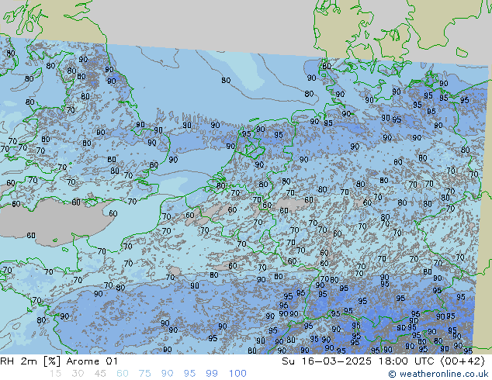Viewport: 492px width, 380px height.
Task: Select the 100 value in the colour legend
Action: [237, 374]
